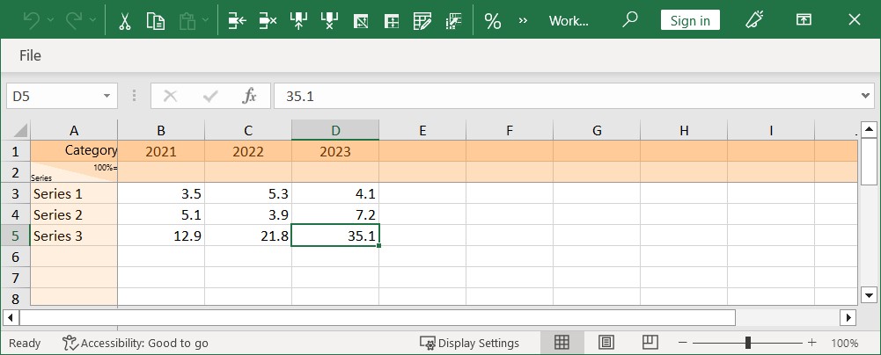Confirm entry with the checkmark formula bar icon
The width and height of the screenshot is (881, 355).
[210, 97]
